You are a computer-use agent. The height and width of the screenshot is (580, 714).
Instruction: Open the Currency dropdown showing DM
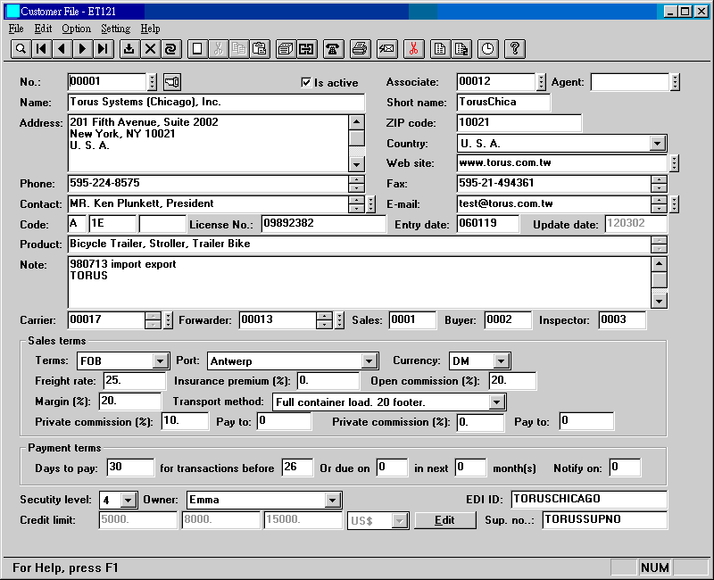[502, 361]
